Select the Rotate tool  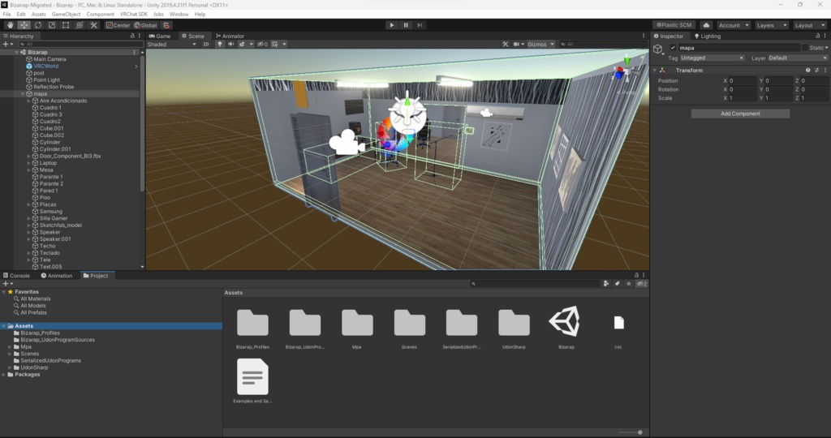(x=37, y=25)
